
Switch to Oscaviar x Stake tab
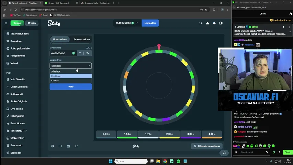coord(97,3)
